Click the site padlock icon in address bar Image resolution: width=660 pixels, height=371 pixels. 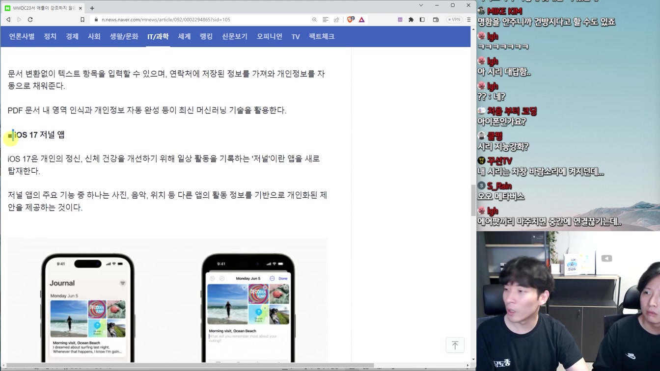tap(96, 20)
